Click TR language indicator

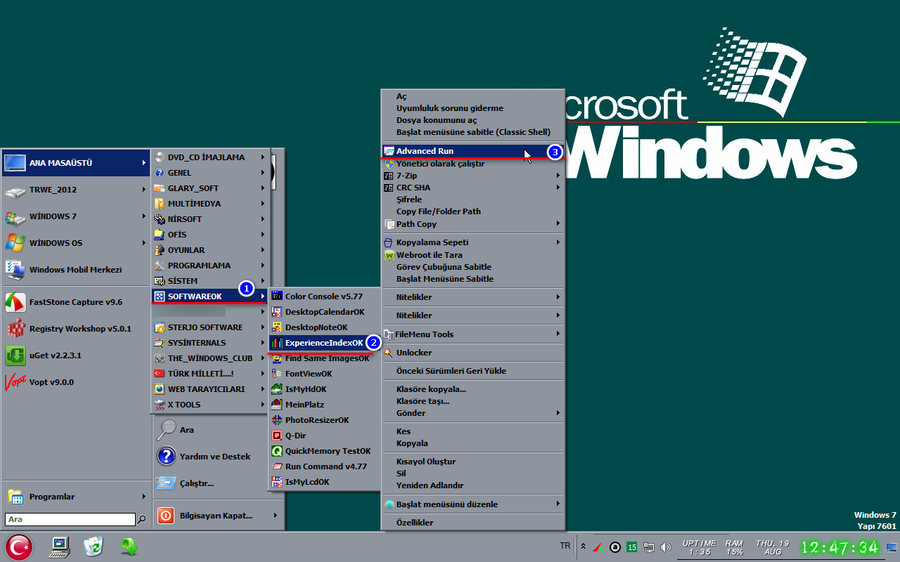pos(565,546)
